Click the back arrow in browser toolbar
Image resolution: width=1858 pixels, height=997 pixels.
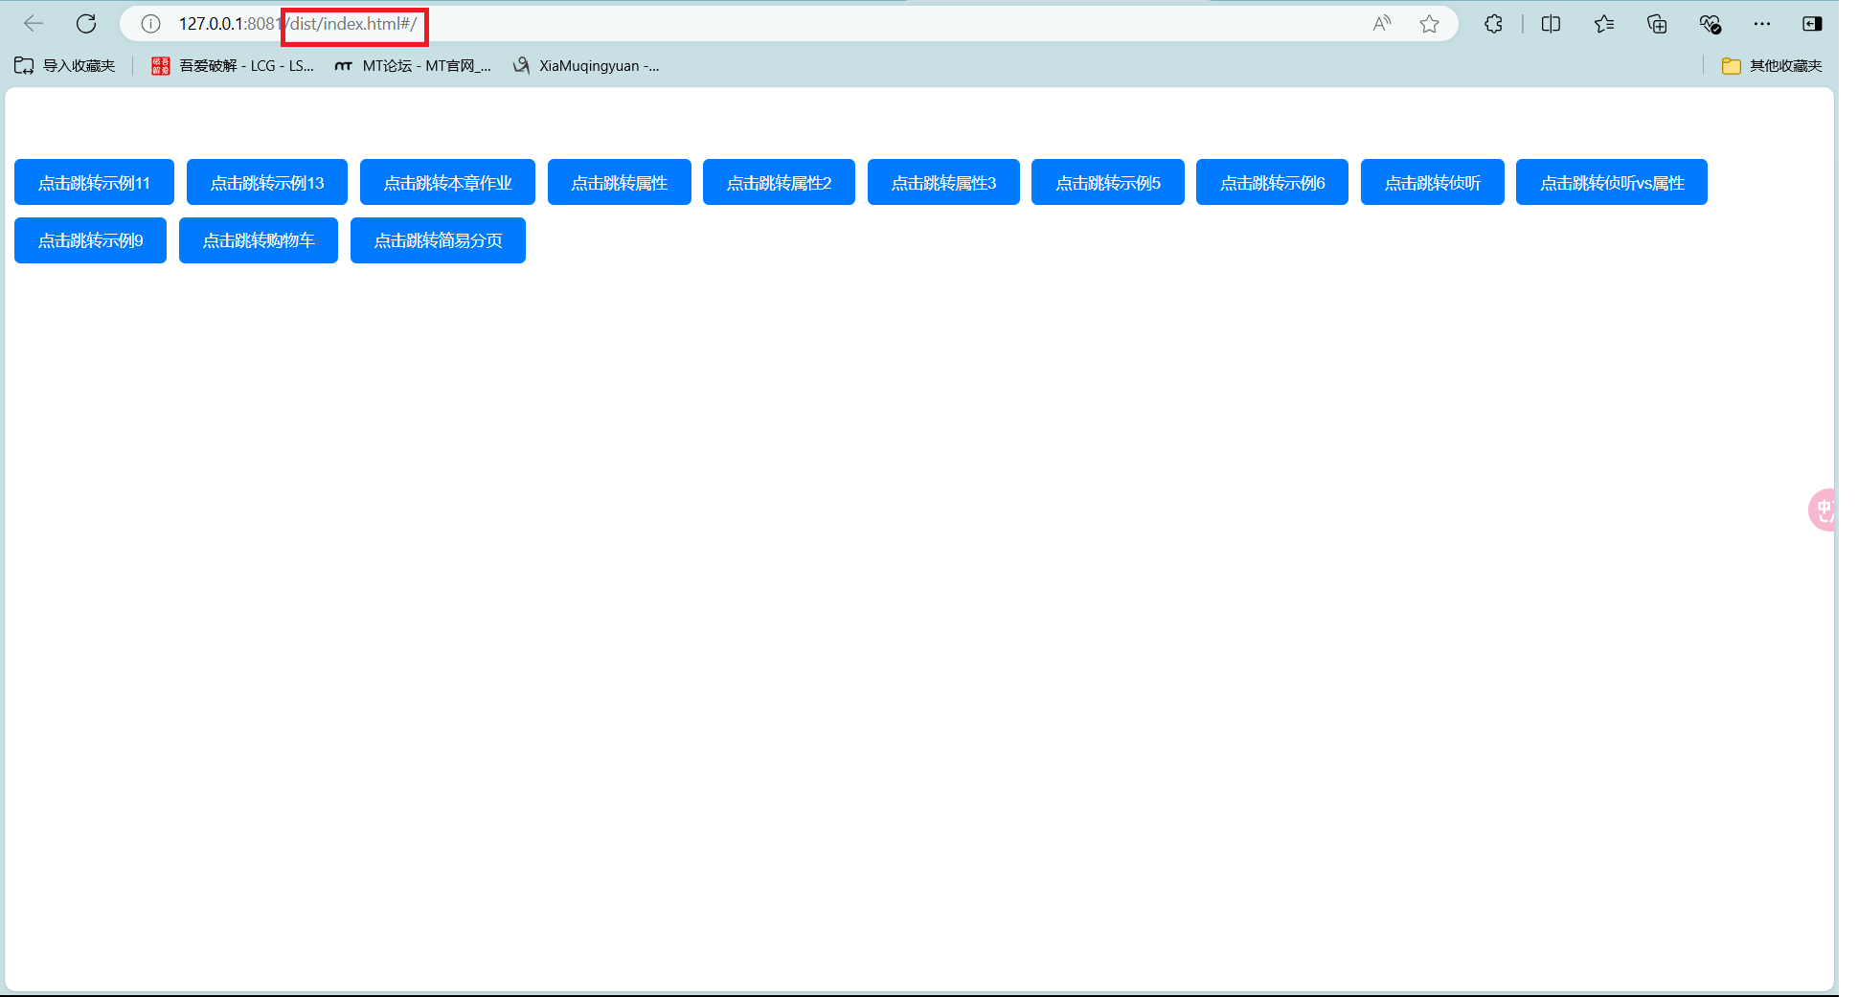click(x=34, y=24)
